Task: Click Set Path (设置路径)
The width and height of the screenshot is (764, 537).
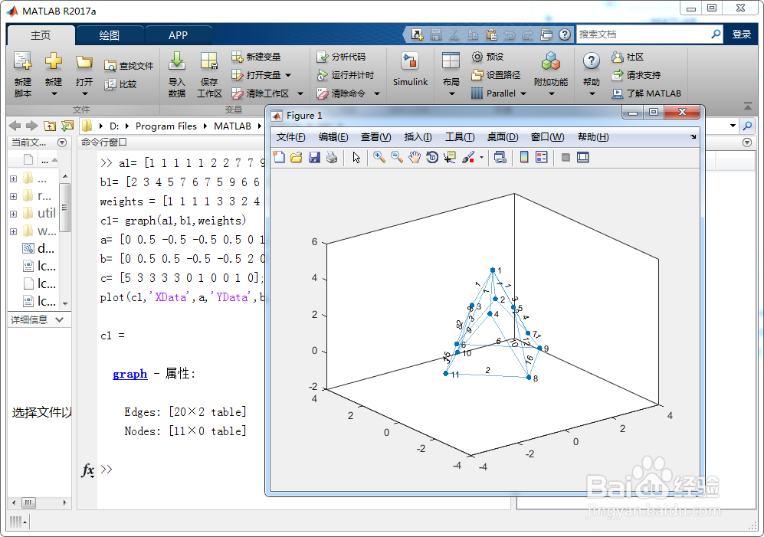Action: pos(496,75)
